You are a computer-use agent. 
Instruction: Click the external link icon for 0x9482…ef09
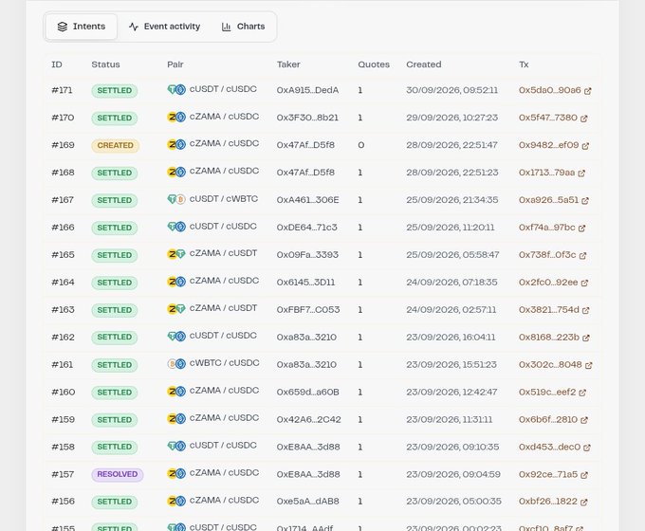pyautogui.click(x=585, y=146)
